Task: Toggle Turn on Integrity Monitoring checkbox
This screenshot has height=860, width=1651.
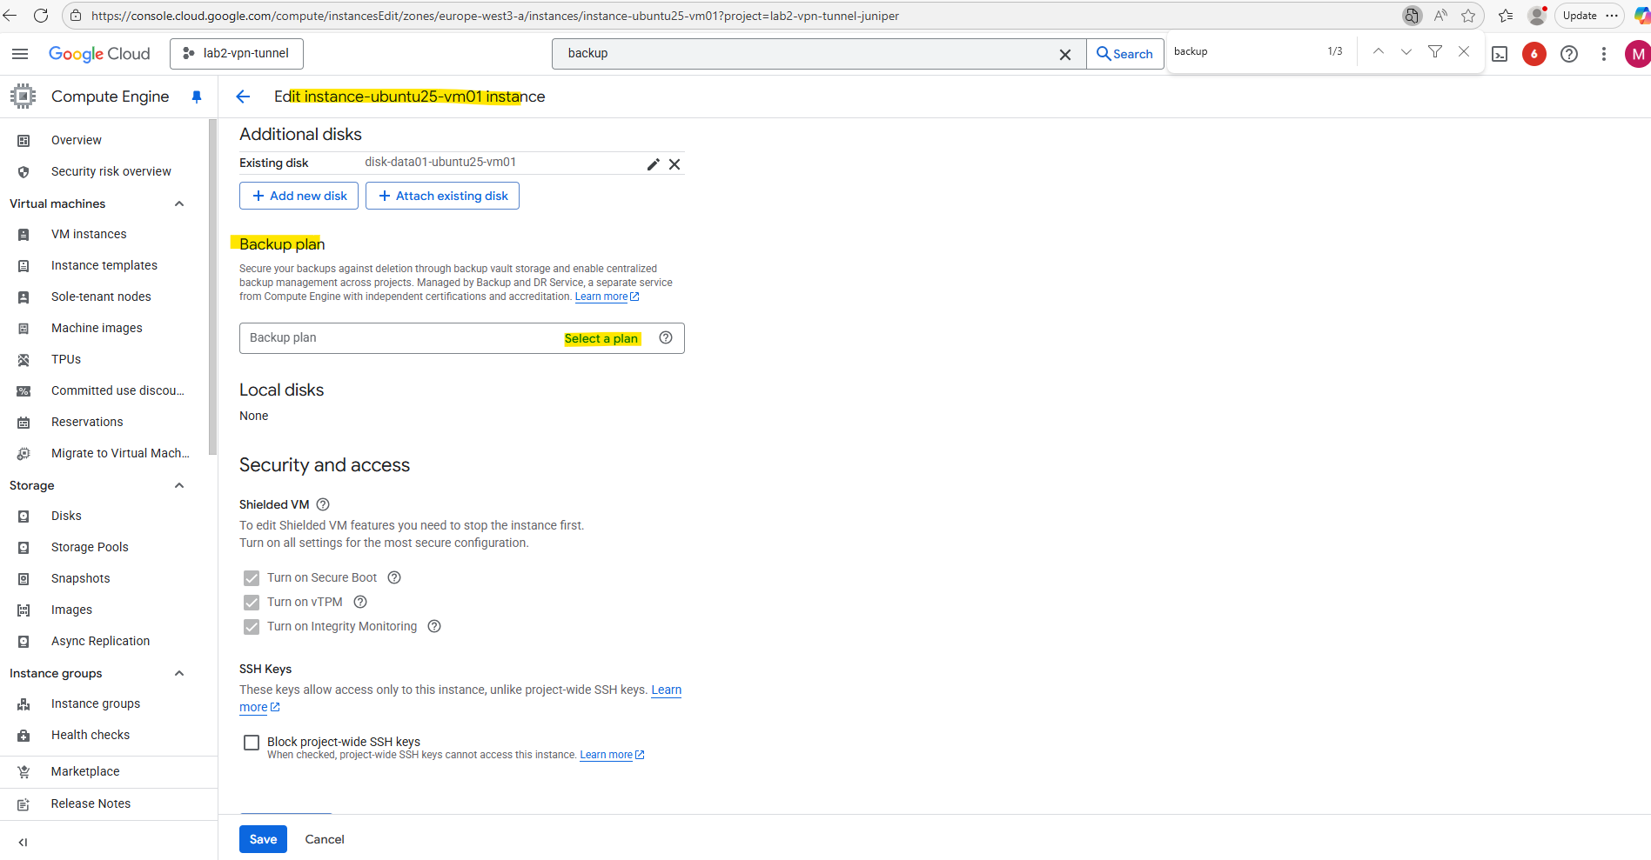Action: tap(252, 627)
